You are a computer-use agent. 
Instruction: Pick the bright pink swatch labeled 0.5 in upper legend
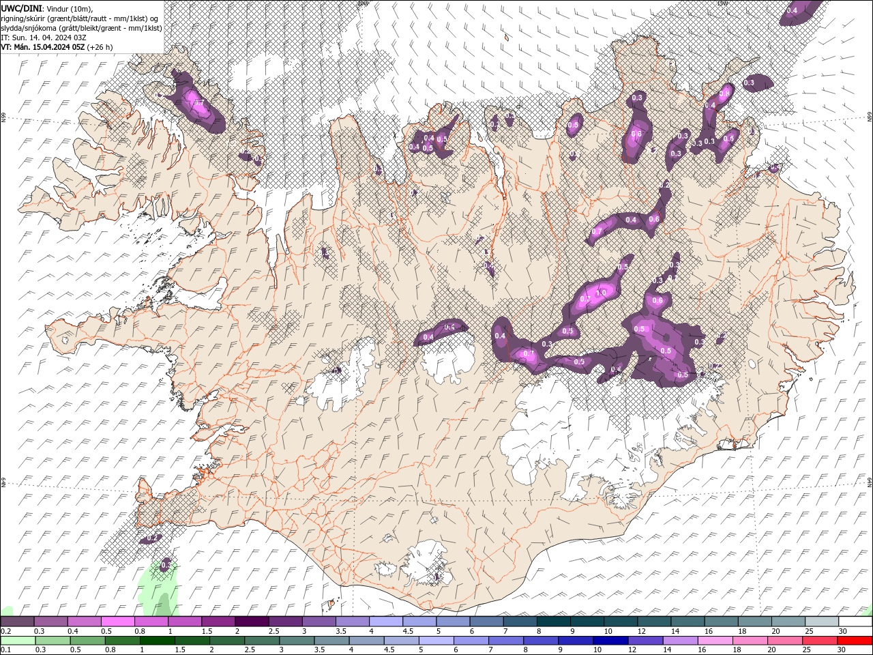[x=117, y=622]
